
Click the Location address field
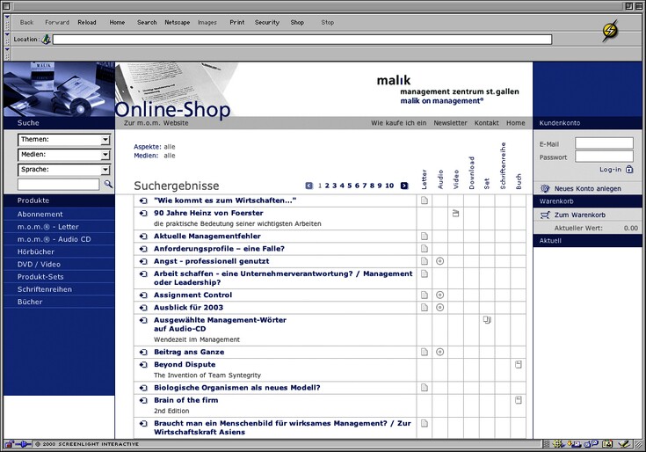tap(302, 40)
